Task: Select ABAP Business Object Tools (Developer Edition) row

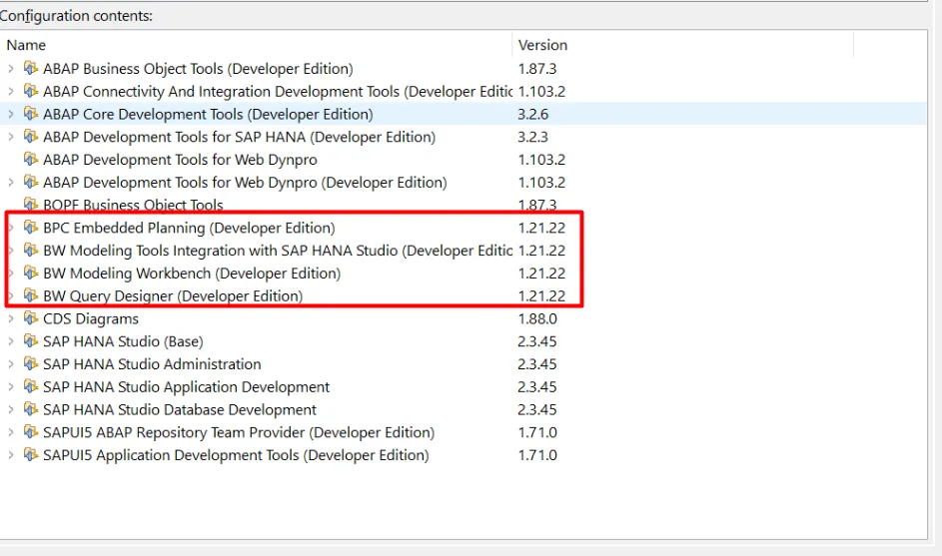Action: tap(198, 69)
